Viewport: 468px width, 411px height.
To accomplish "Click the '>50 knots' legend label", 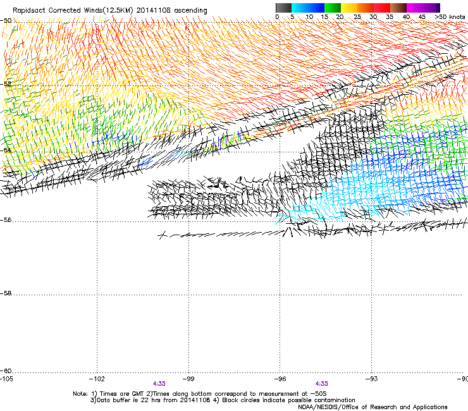I will (450, 17).
